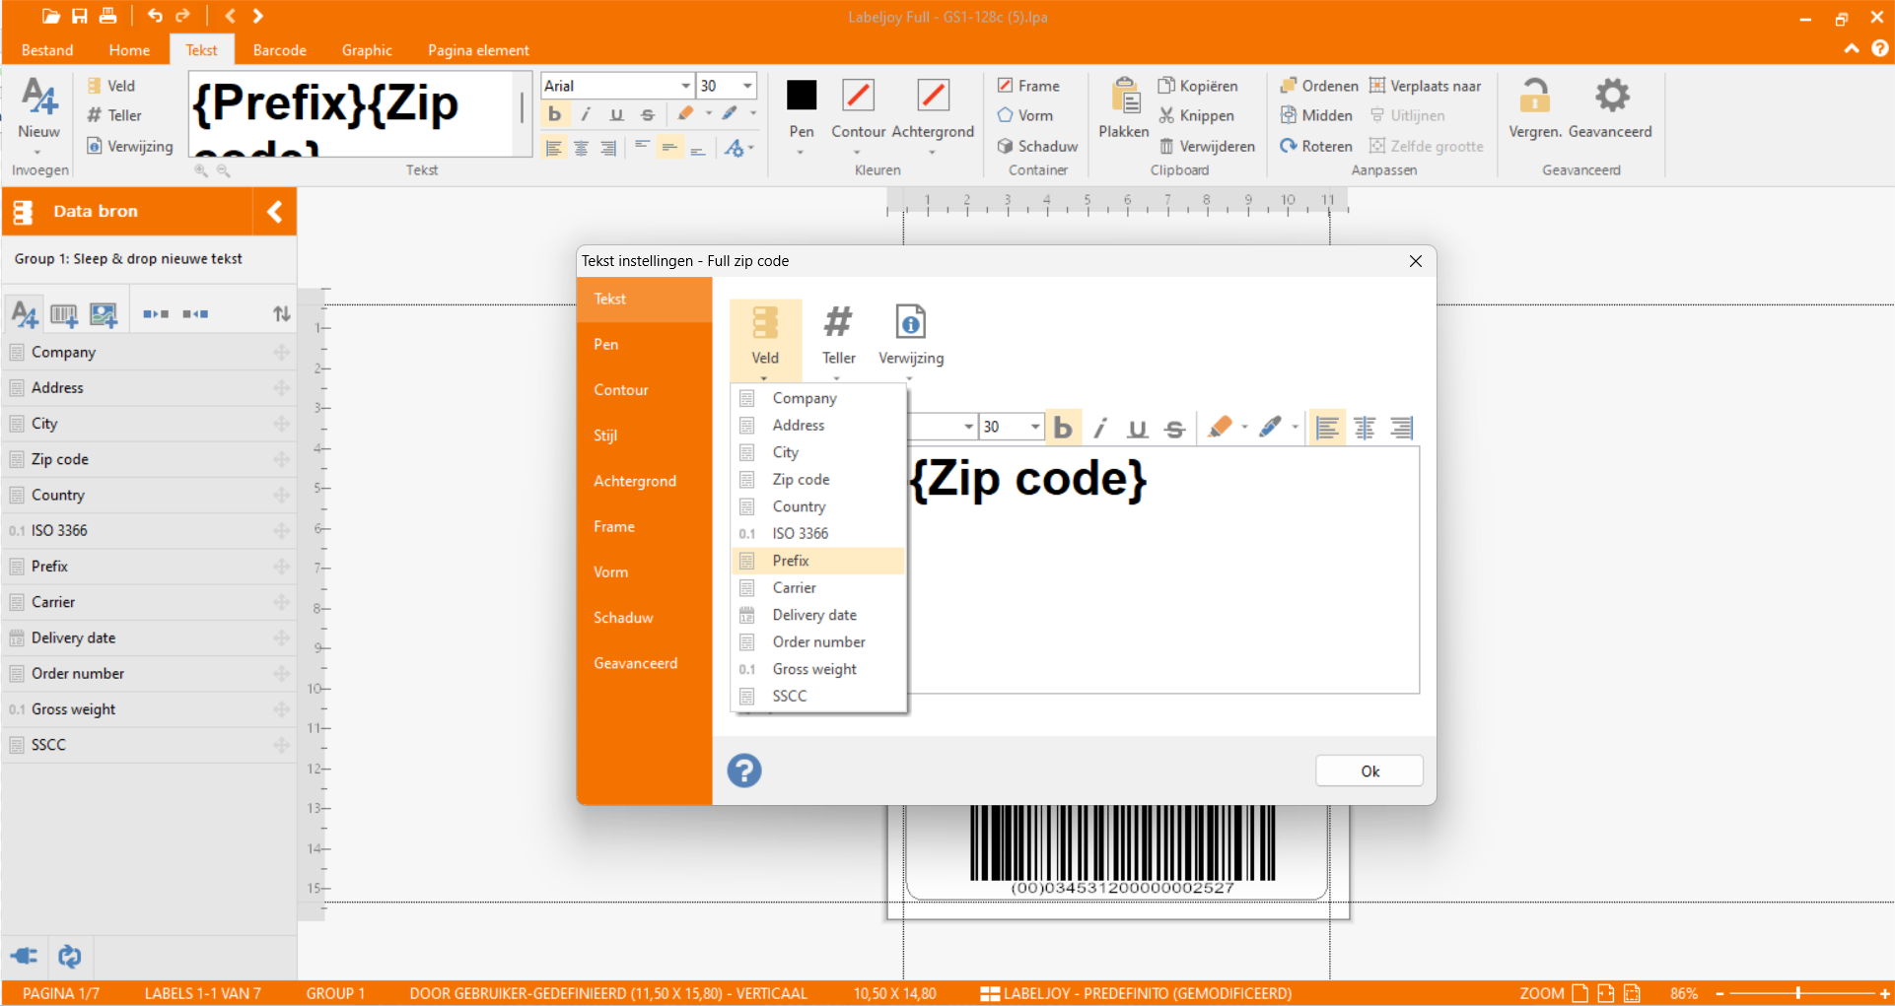Toggle strikethrough in dialog toolbar

pyautogui.click(x=1173, y=428)
